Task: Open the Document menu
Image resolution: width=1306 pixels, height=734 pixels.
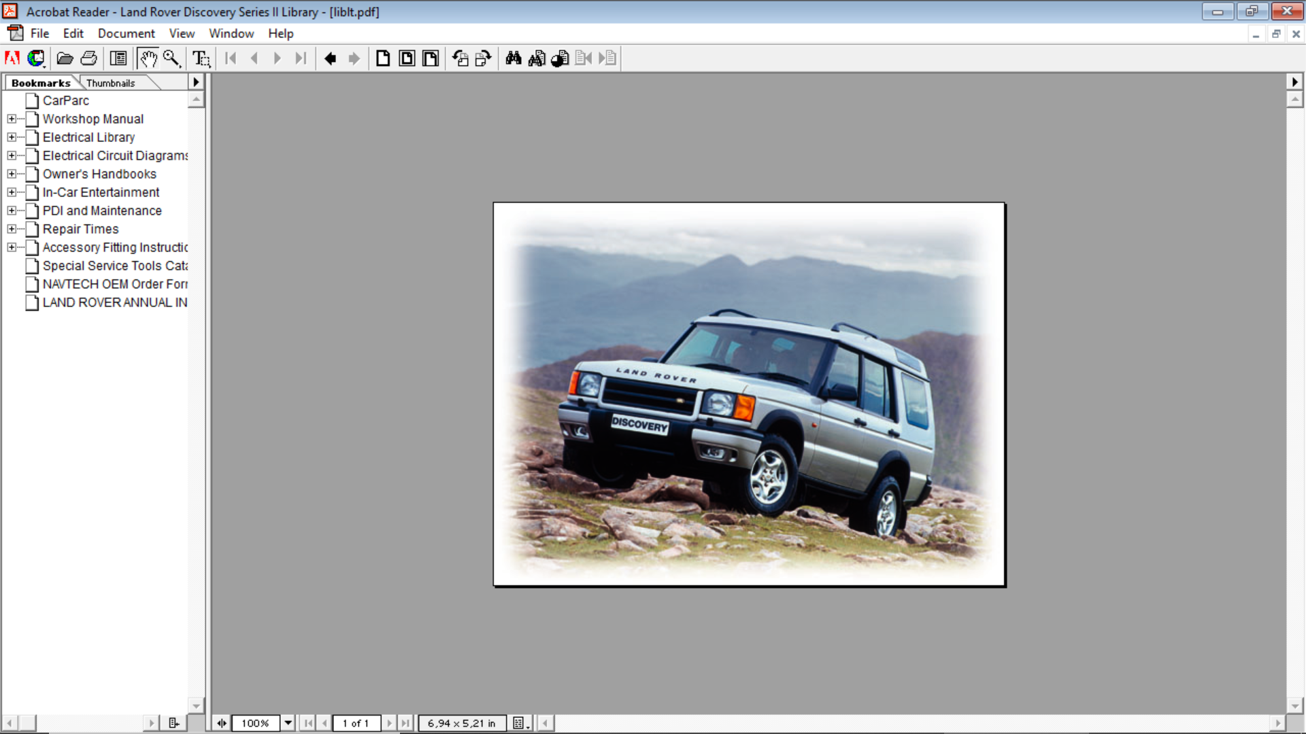Action: coord(126,33)
